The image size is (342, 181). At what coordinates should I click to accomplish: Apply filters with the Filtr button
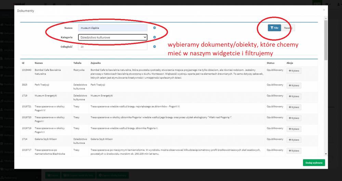tap(274, 28)
